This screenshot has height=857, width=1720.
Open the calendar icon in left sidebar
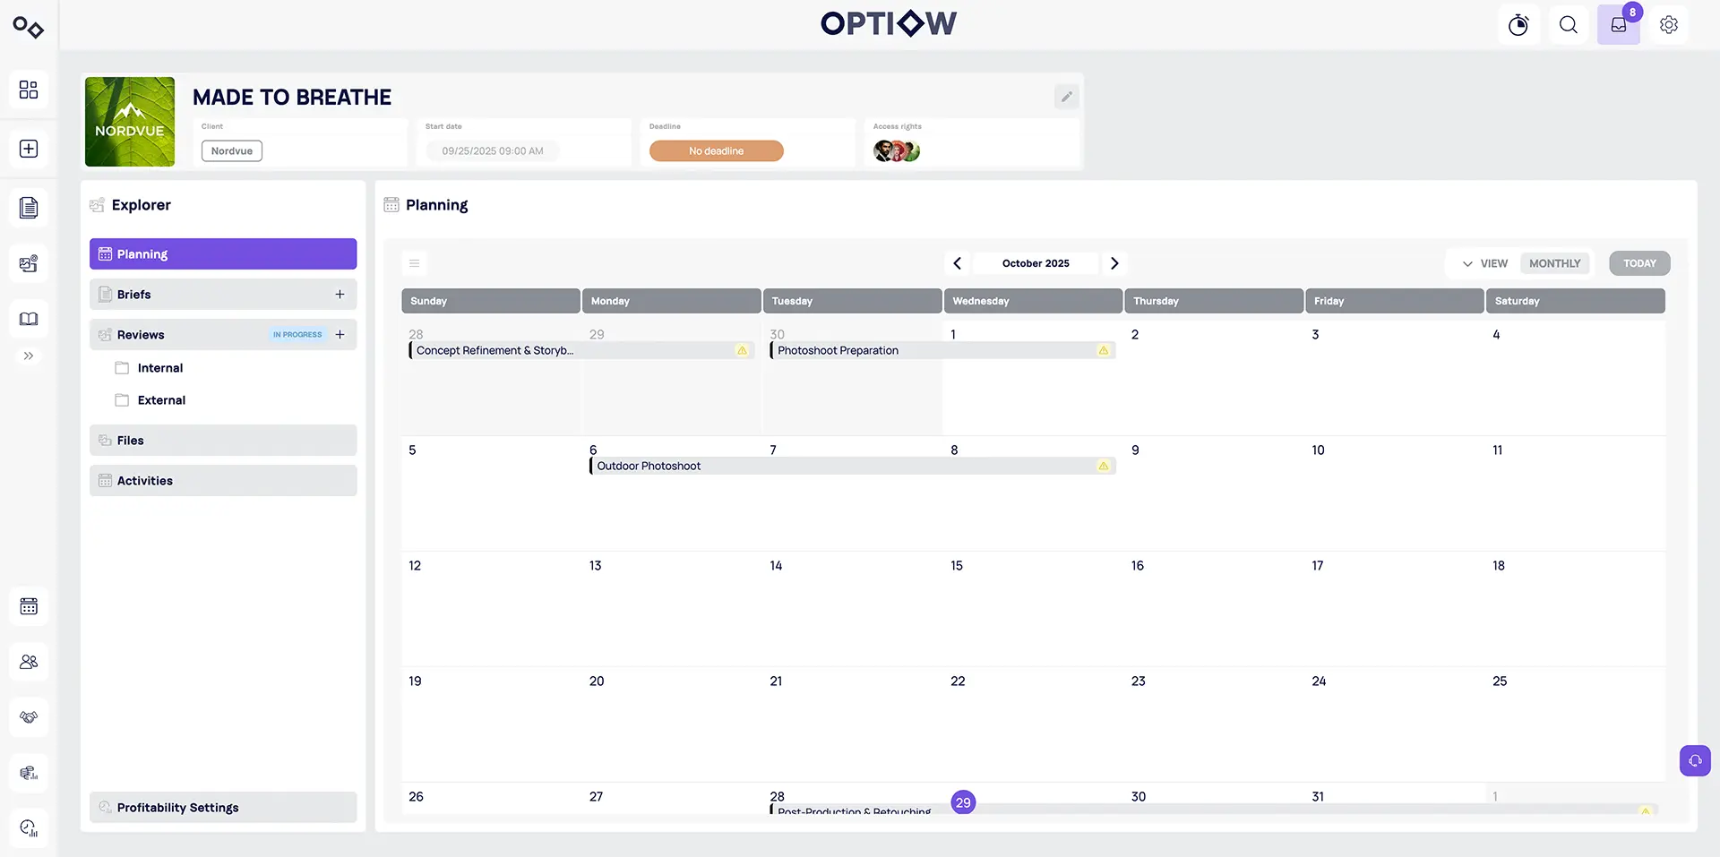pos(29,606)
